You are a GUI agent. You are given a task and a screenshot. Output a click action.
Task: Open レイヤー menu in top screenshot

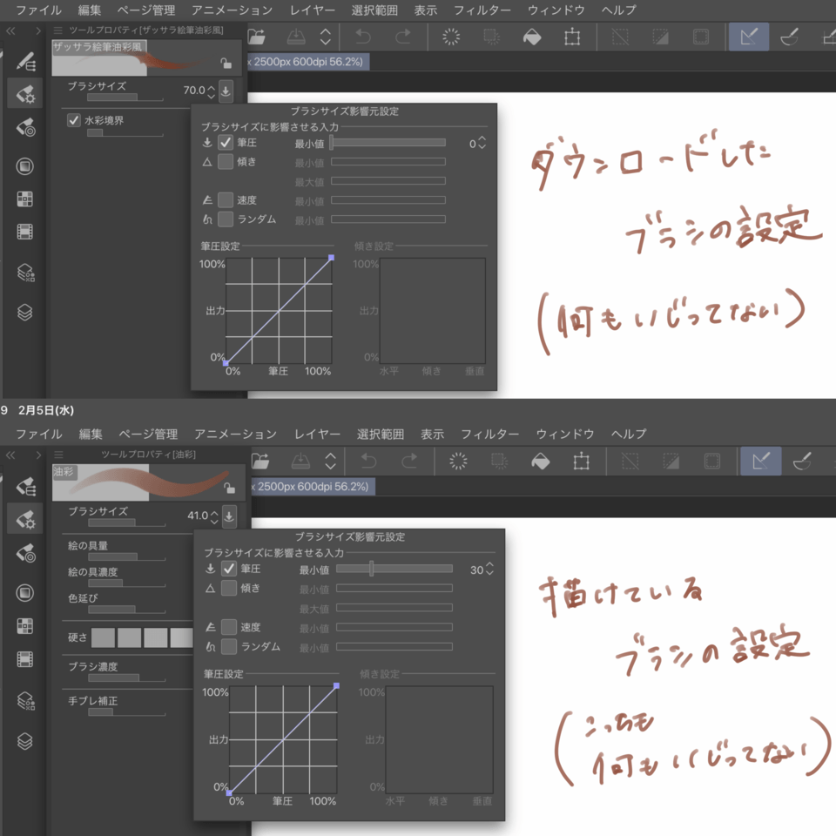pos(313,10)
